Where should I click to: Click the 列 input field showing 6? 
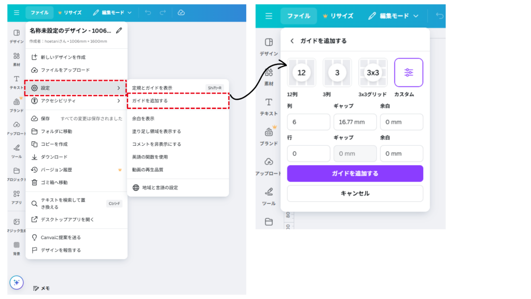308,122
